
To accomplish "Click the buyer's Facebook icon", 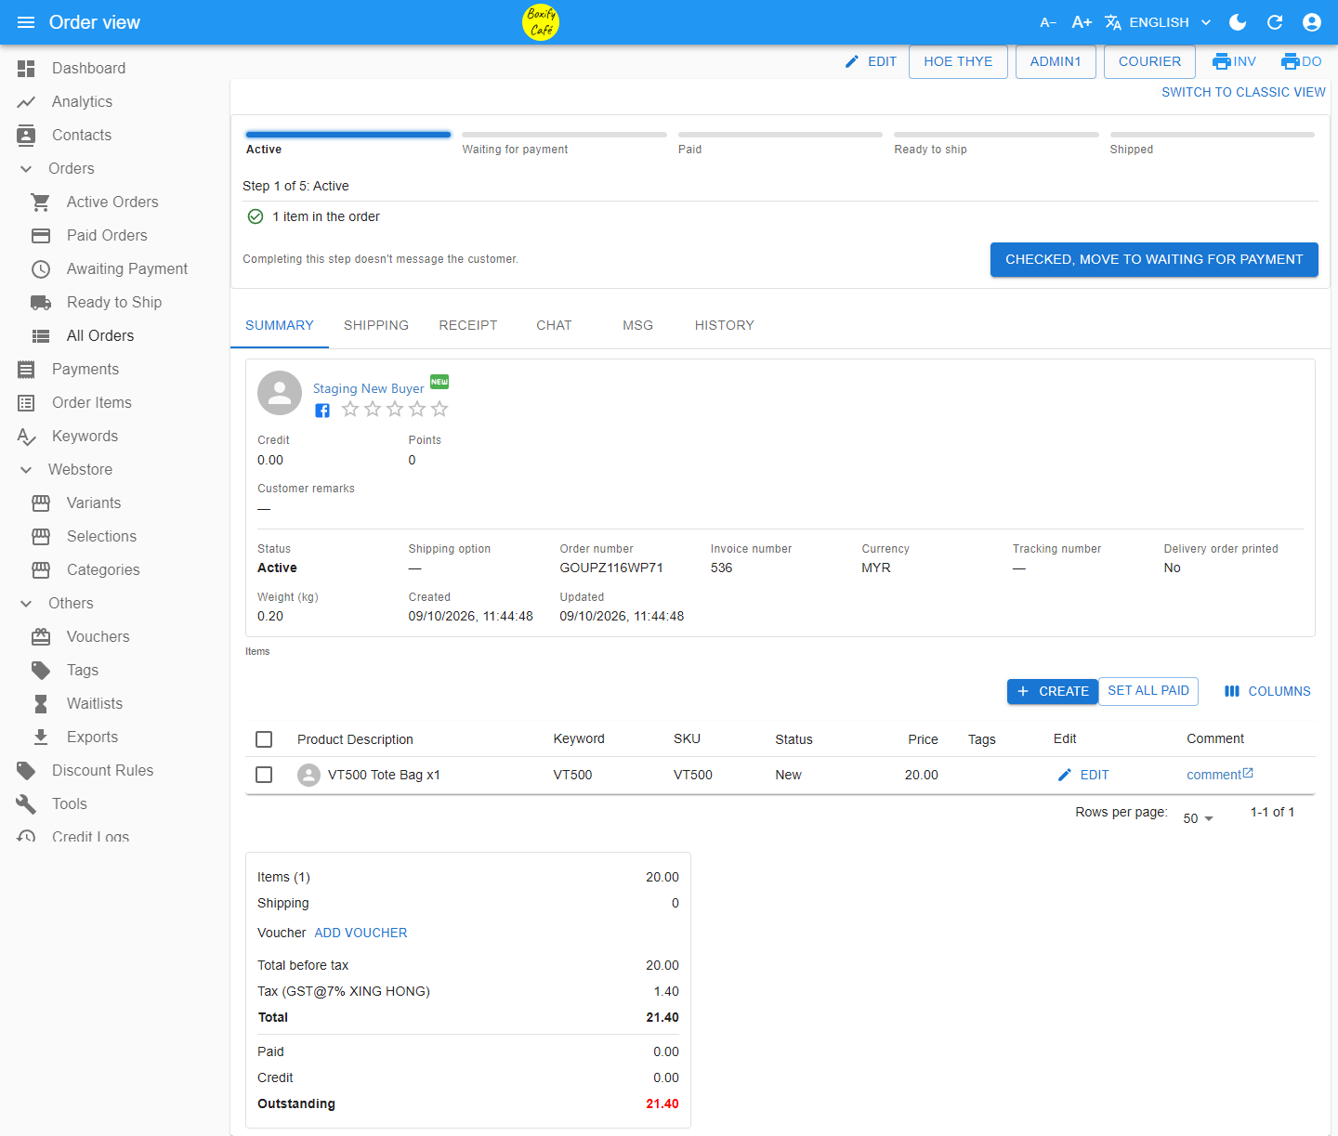I will [322, 411].
